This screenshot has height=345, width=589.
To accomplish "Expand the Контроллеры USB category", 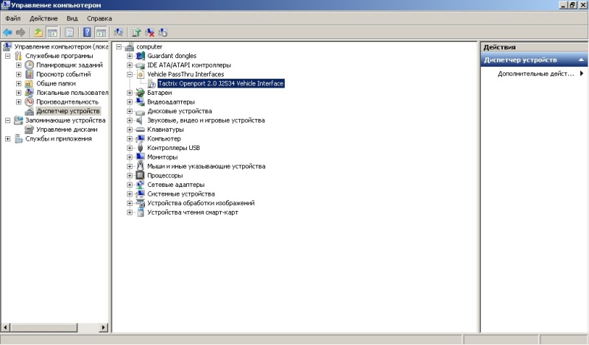I will coord(130,148).
